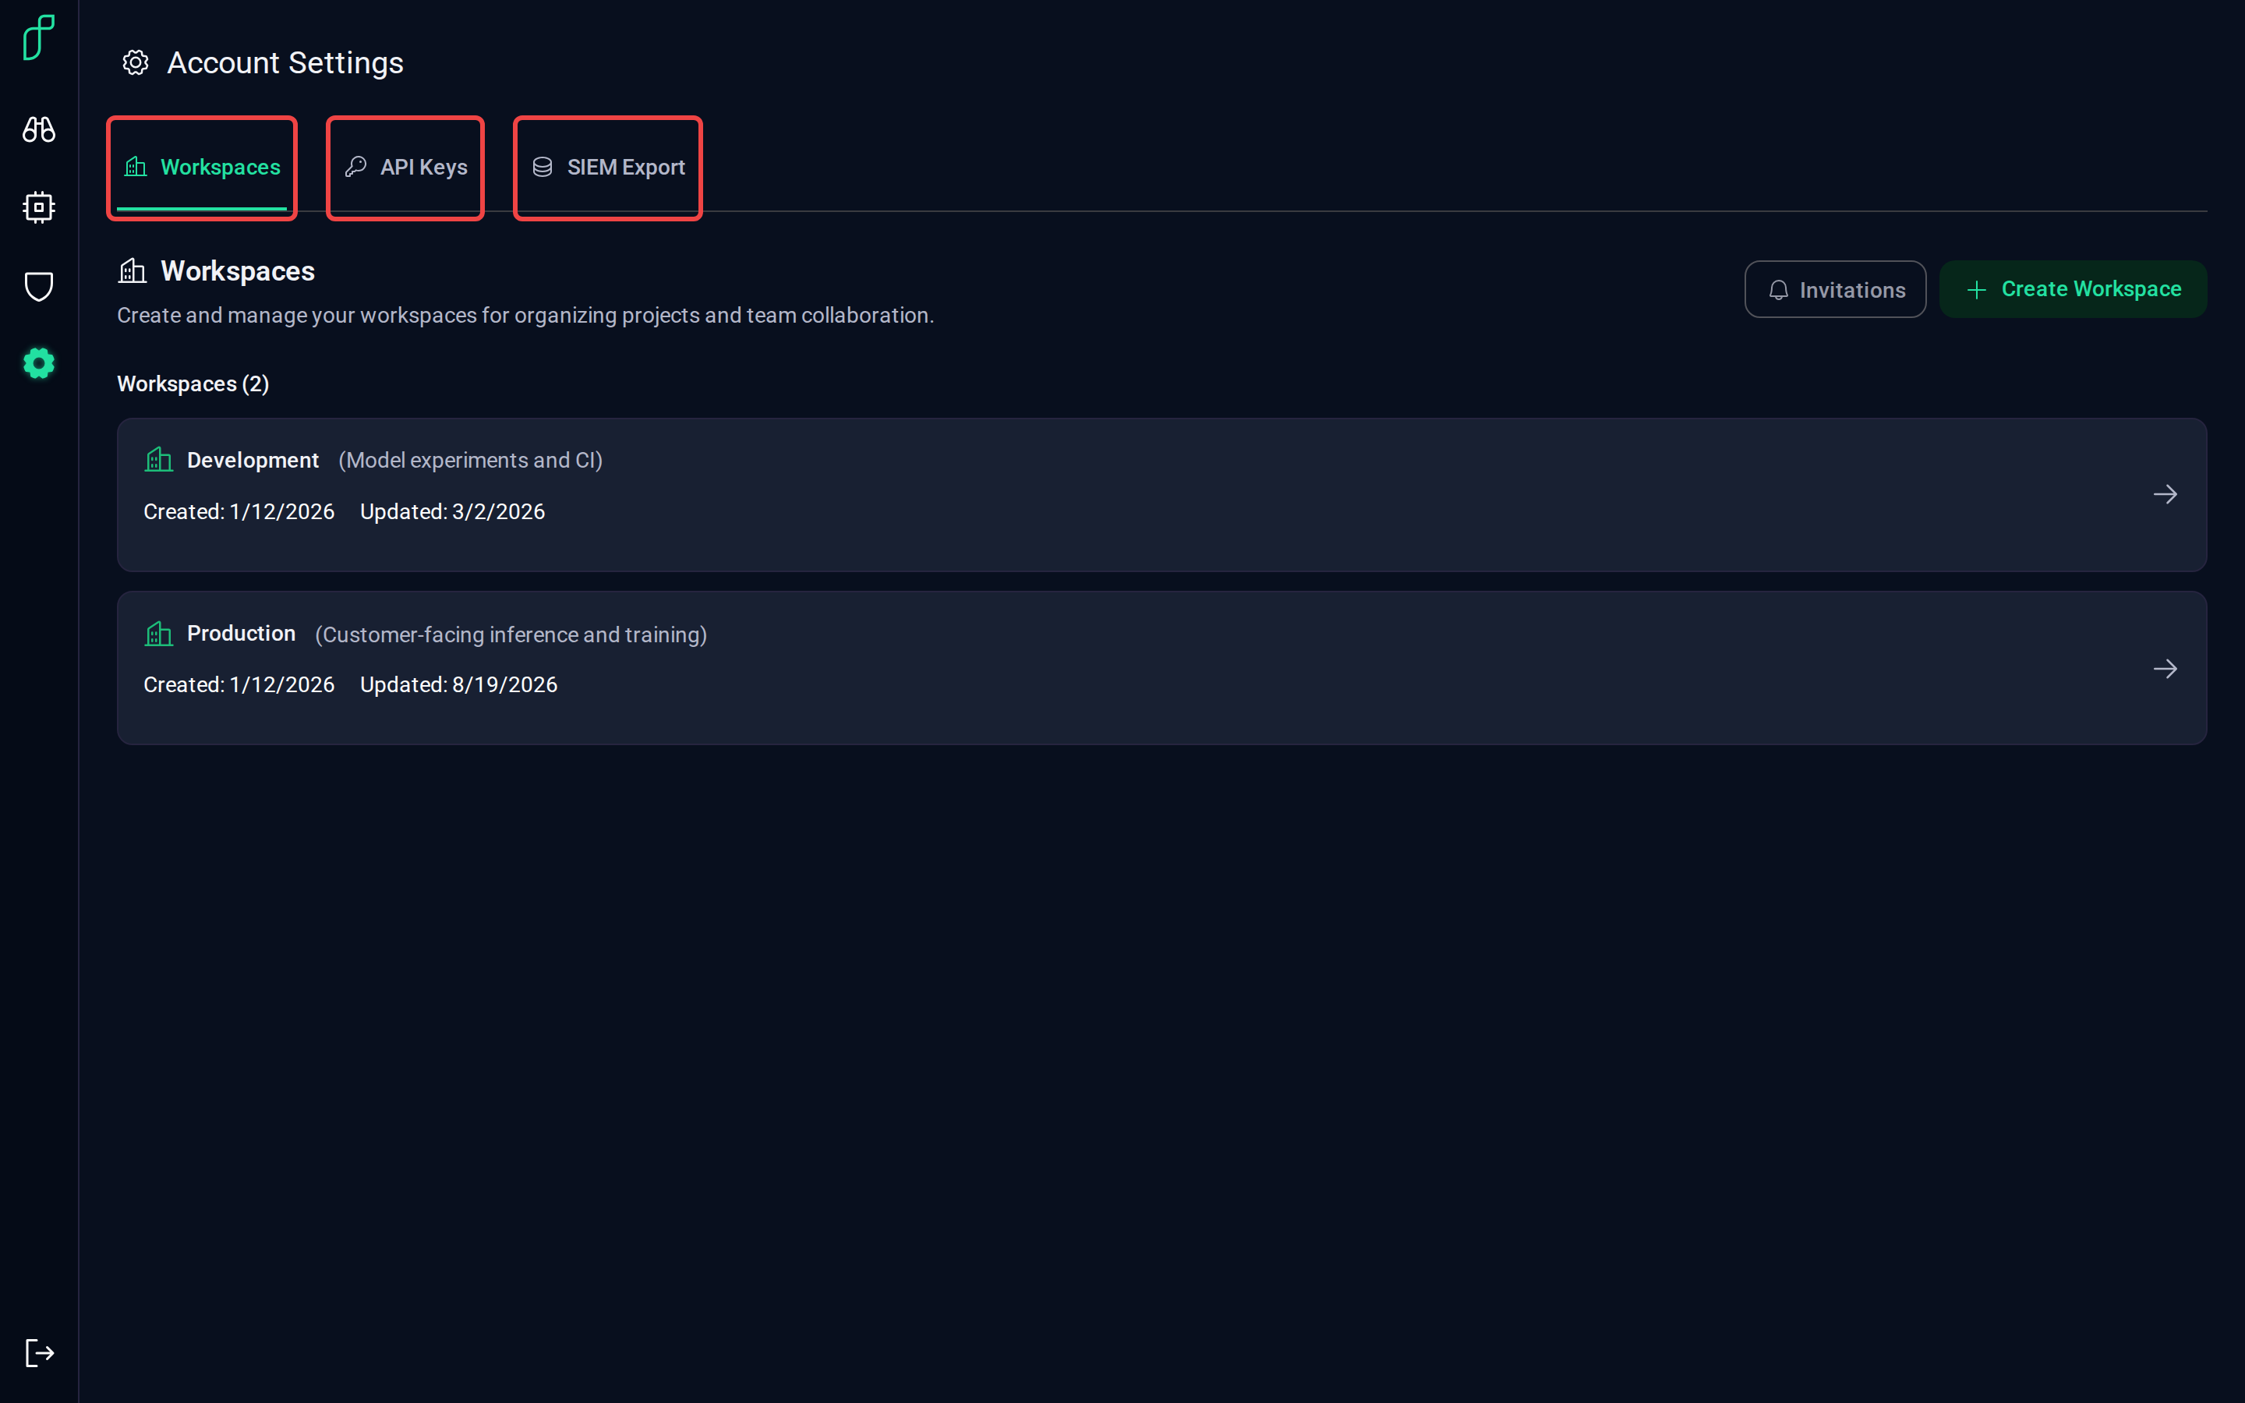Open Development workspace via its arrow
The width and height of the screenshot is (2245, 1403).
(x=2165, y=495)
